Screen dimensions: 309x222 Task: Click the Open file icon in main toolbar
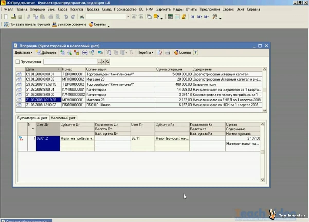pyautogui.click(x=13, y=17)
